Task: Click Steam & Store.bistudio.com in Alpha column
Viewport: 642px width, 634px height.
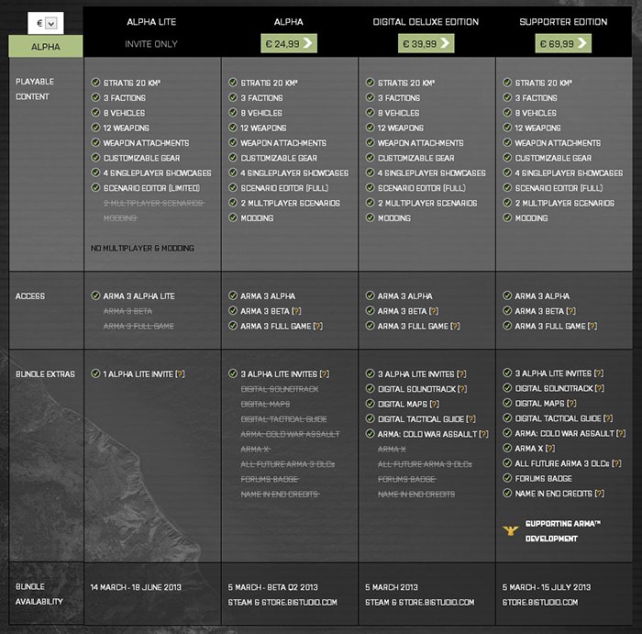Action: (x=282, y=603)
